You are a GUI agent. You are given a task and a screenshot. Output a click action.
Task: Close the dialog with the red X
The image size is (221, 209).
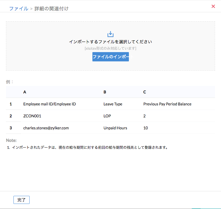point(213,6)
